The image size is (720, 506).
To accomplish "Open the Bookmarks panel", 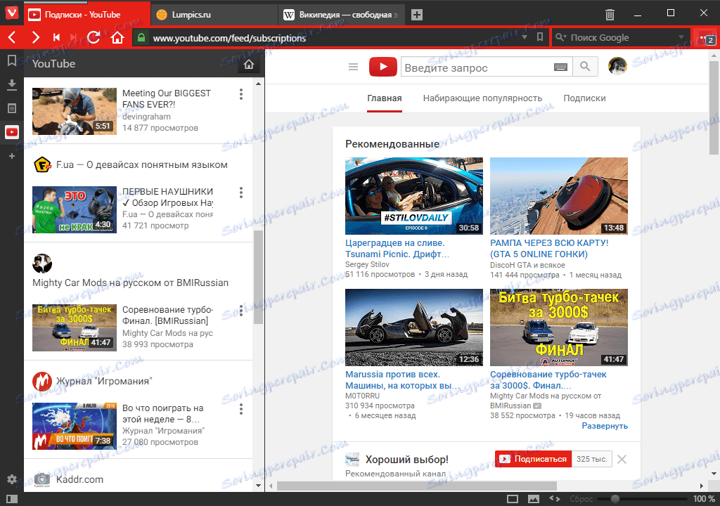I will point(12,60).
